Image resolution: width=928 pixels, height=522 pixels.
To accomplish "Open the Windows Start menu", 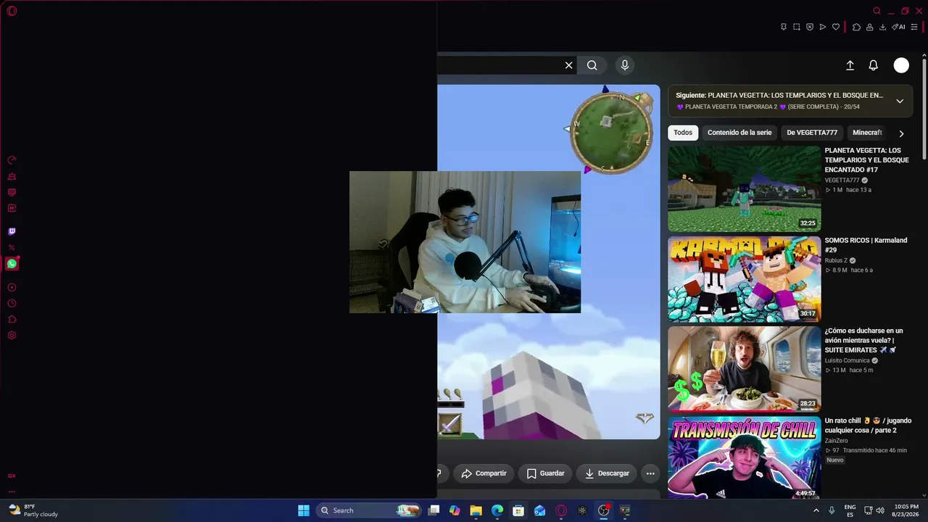I will pos(304,510).
